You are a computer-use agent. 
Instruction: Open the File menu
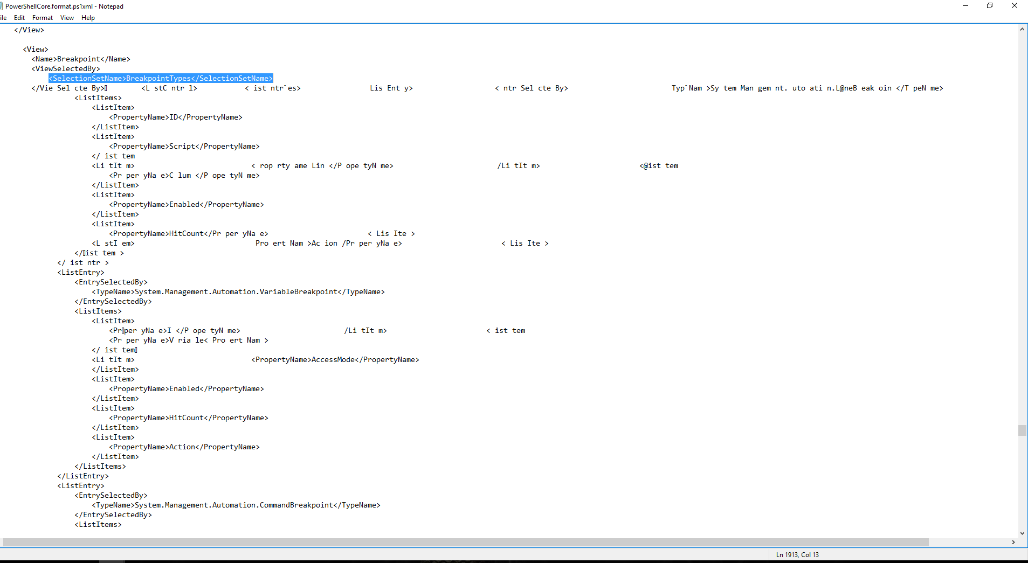(4, 17)
